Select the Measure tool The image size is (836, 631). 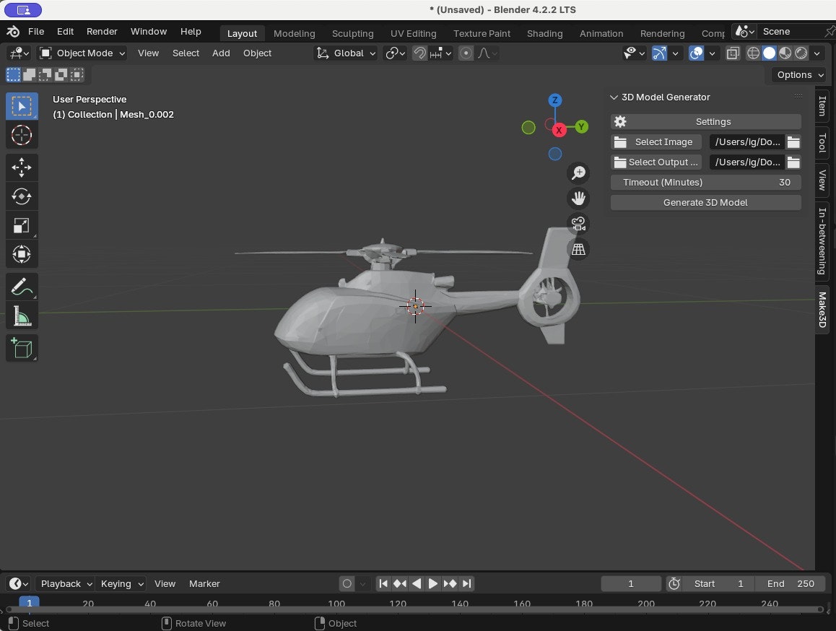(22, 316)
